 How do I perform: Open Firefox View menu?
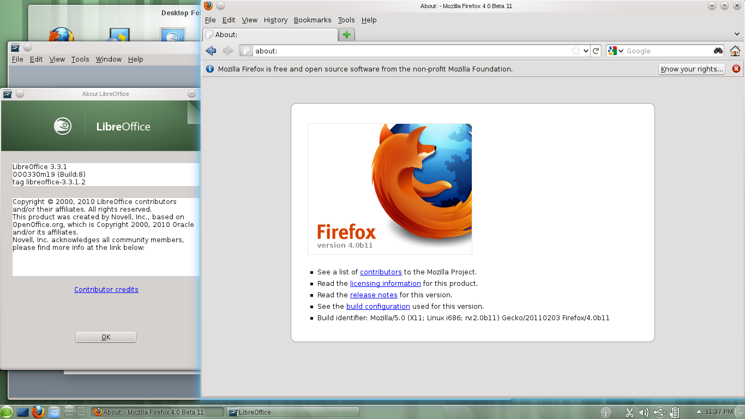(250, 20)
